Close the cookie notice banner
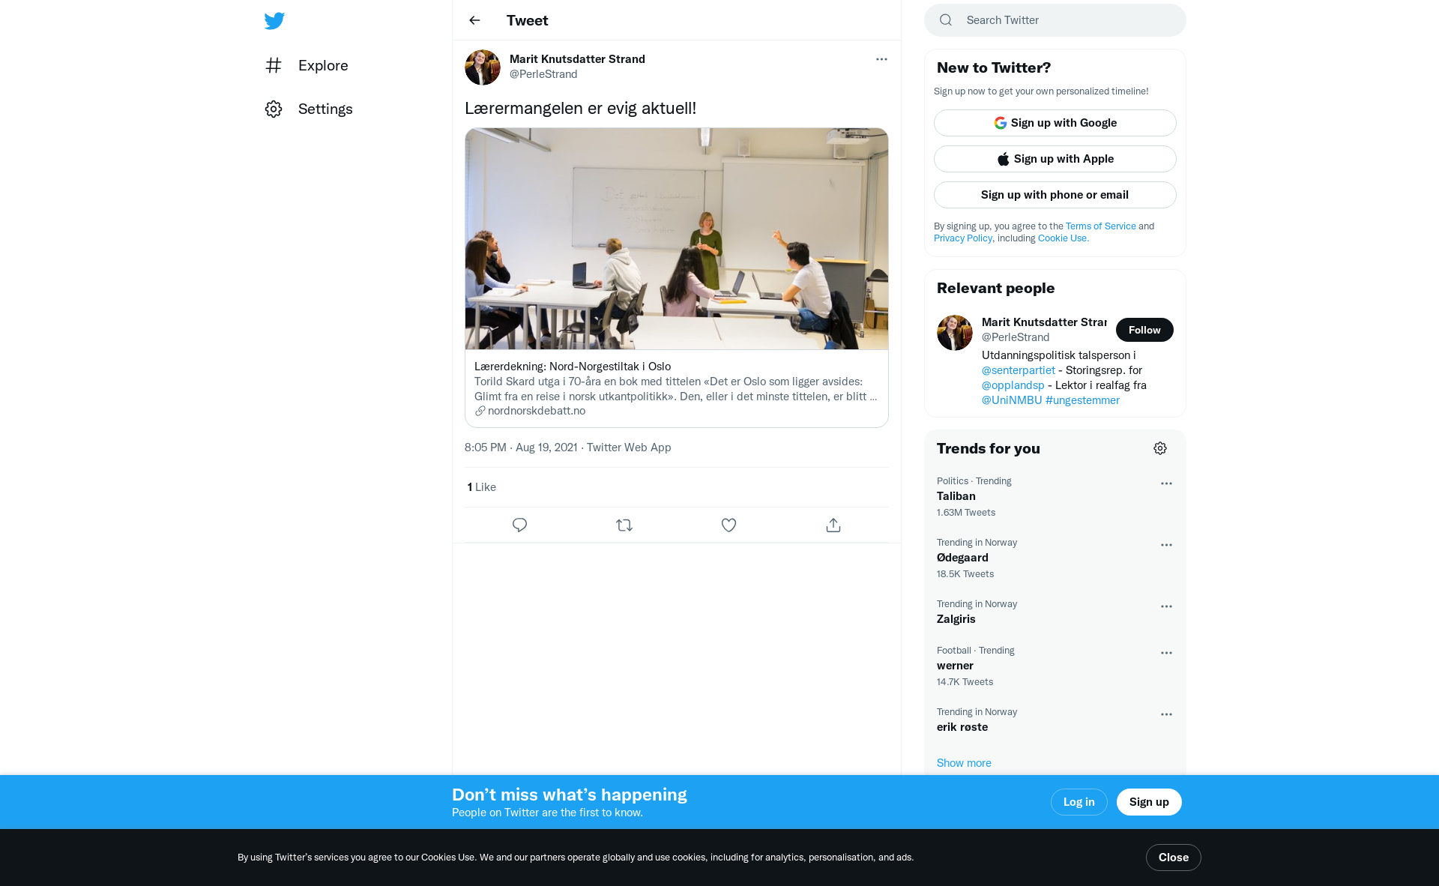This screenshot has width=1439, height=886. pyautogui.click(x=1173, y=858)
